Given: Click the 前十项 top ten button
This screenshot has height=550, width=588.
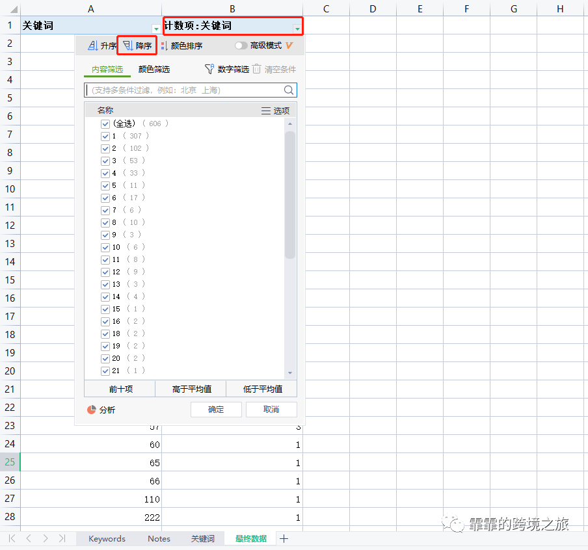Looking at the screenshot, I should pos(120,389).
